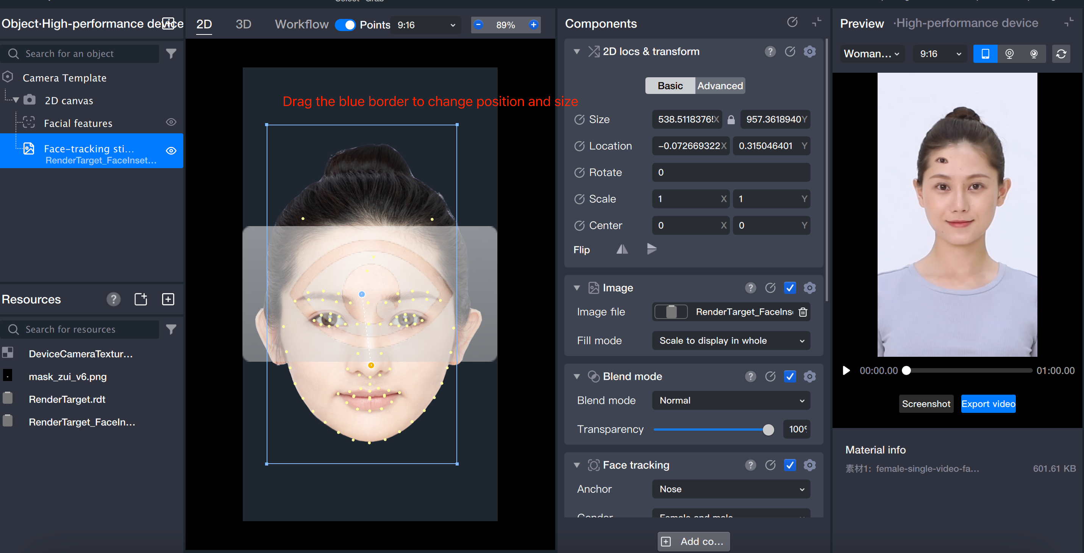Switch to the Advanced transform tab
1084x553 pixels.
pos(720,86)
